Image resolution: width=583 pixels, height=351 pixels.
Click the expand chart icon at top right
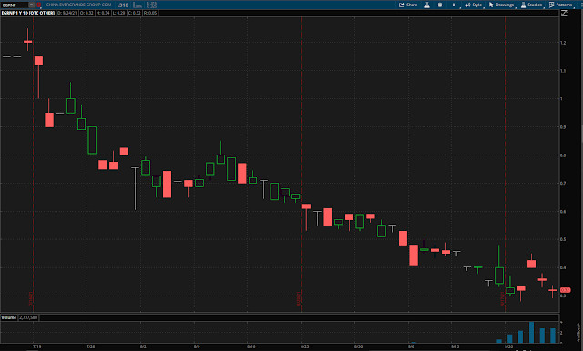564,13
